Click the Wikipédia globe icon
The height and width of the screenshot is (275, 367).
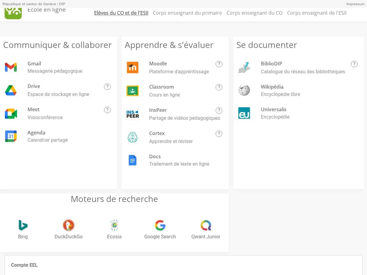coord(244,90)
